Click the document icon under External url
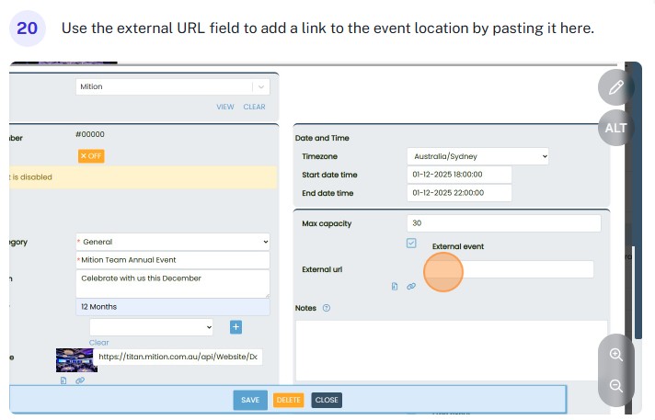This screenshot has width=655, height=420. coord(395,287)
